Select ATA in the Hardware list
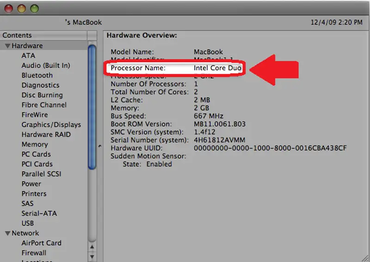The image size is (370, 262). [x=28, y=56]
